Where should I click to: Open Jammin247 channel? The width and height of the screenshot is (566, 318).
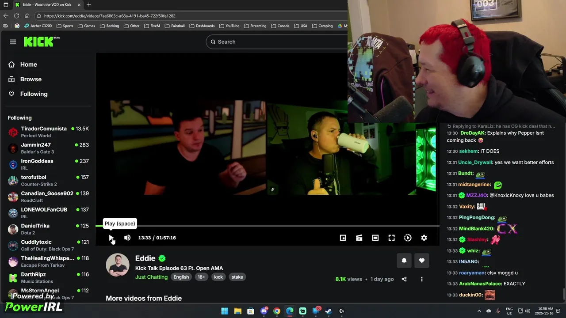pos(48,148)
